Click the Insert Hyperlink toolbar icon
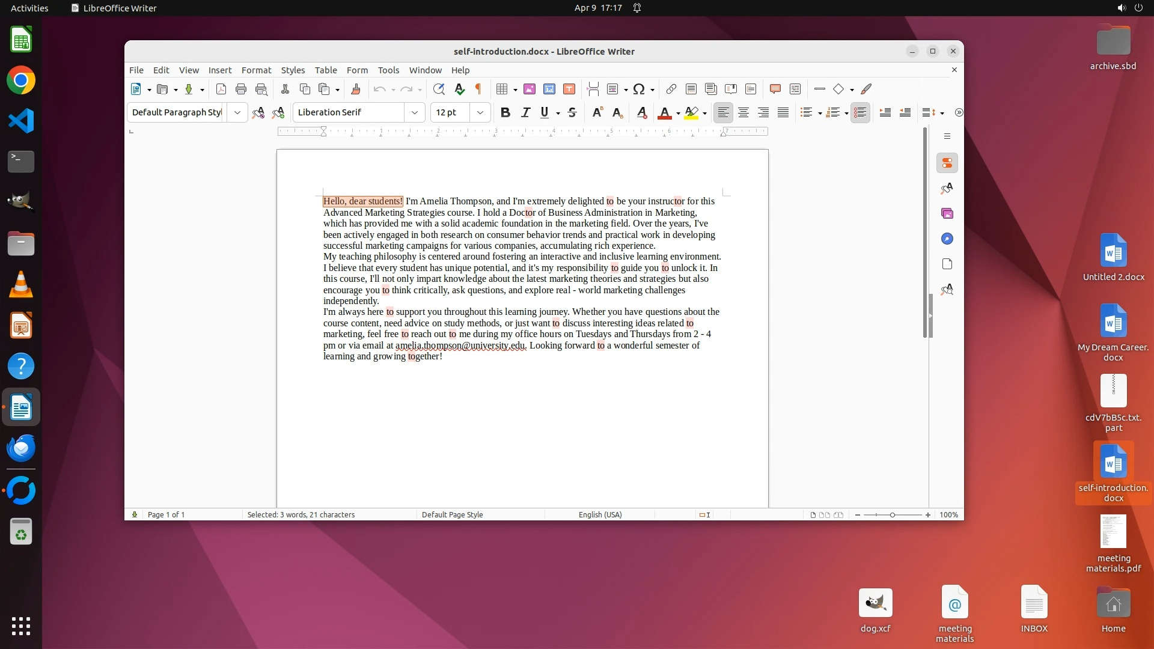Viewport: 1154px width, 649px height. click(x=671, y=89)
